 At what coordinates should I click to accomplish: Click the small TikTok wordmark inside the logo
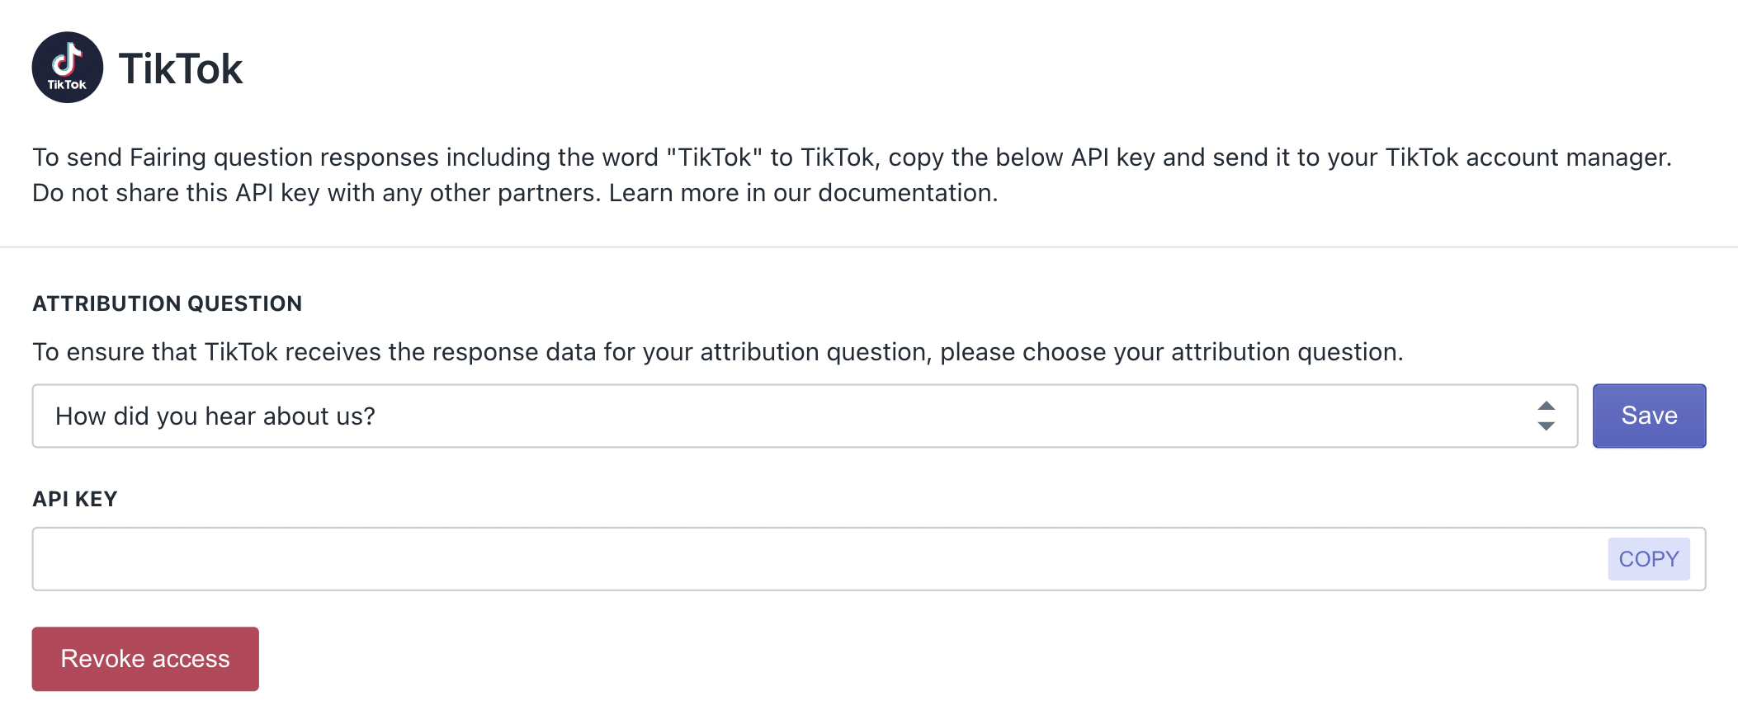pyautogui.click(x=67, y=84)
